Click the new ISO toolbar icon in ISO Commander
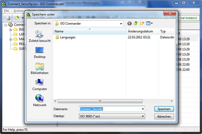This screenshot has height=134, width=202. click(8, 18)
